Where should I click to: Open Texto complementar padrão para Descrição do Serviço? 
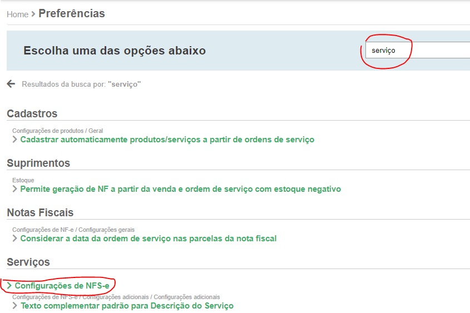click(127, 306)
